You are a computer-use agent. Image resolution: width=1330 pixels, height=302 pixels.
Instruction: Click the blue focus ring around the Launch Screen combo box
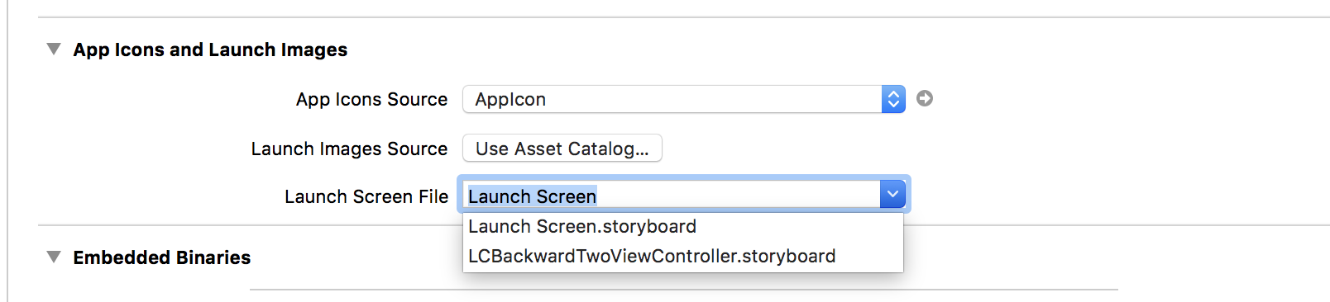point(683,177)
